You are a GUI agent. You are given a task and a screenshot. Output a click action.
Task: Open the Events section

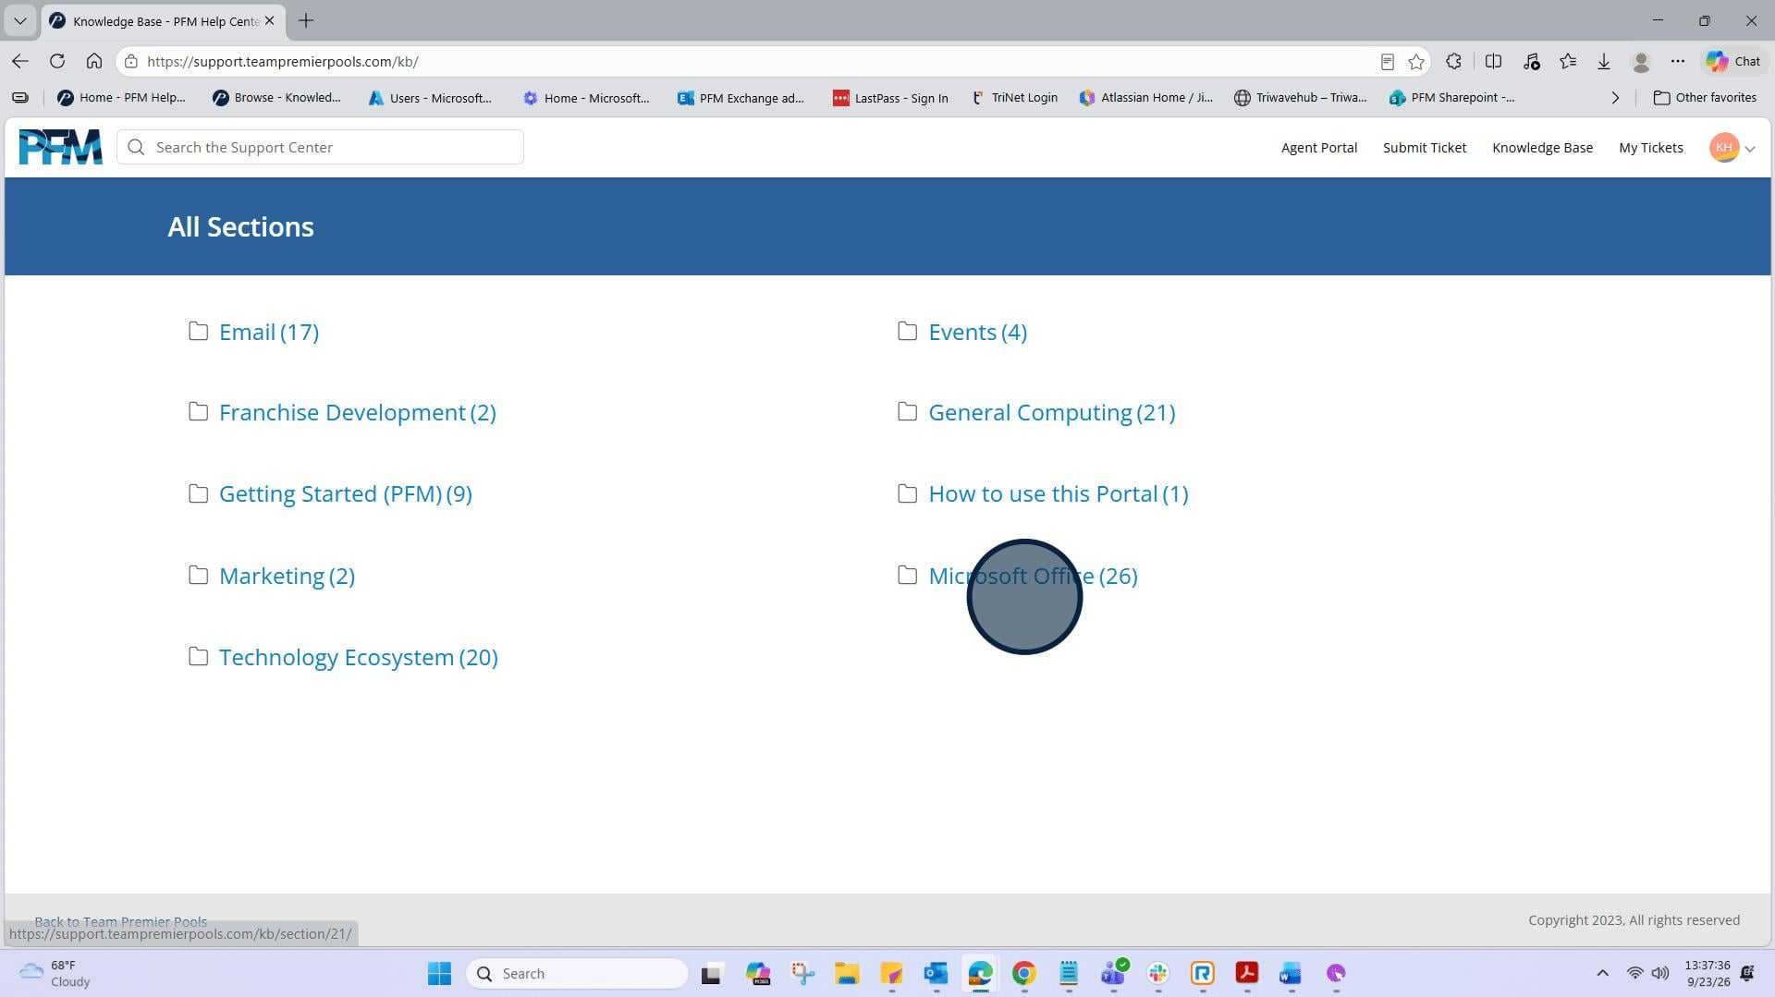click(x=977, y=332)
